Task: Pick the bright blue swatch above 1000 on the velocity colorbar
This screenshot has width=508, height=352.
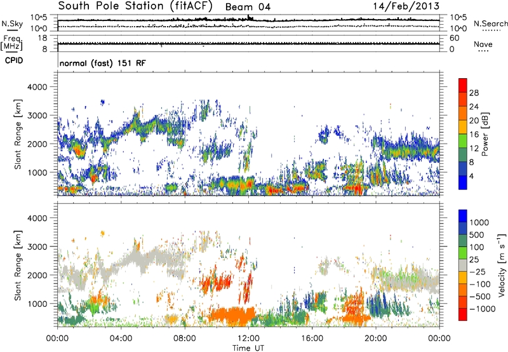Action: pyautogui.click(x=463, y=216)
